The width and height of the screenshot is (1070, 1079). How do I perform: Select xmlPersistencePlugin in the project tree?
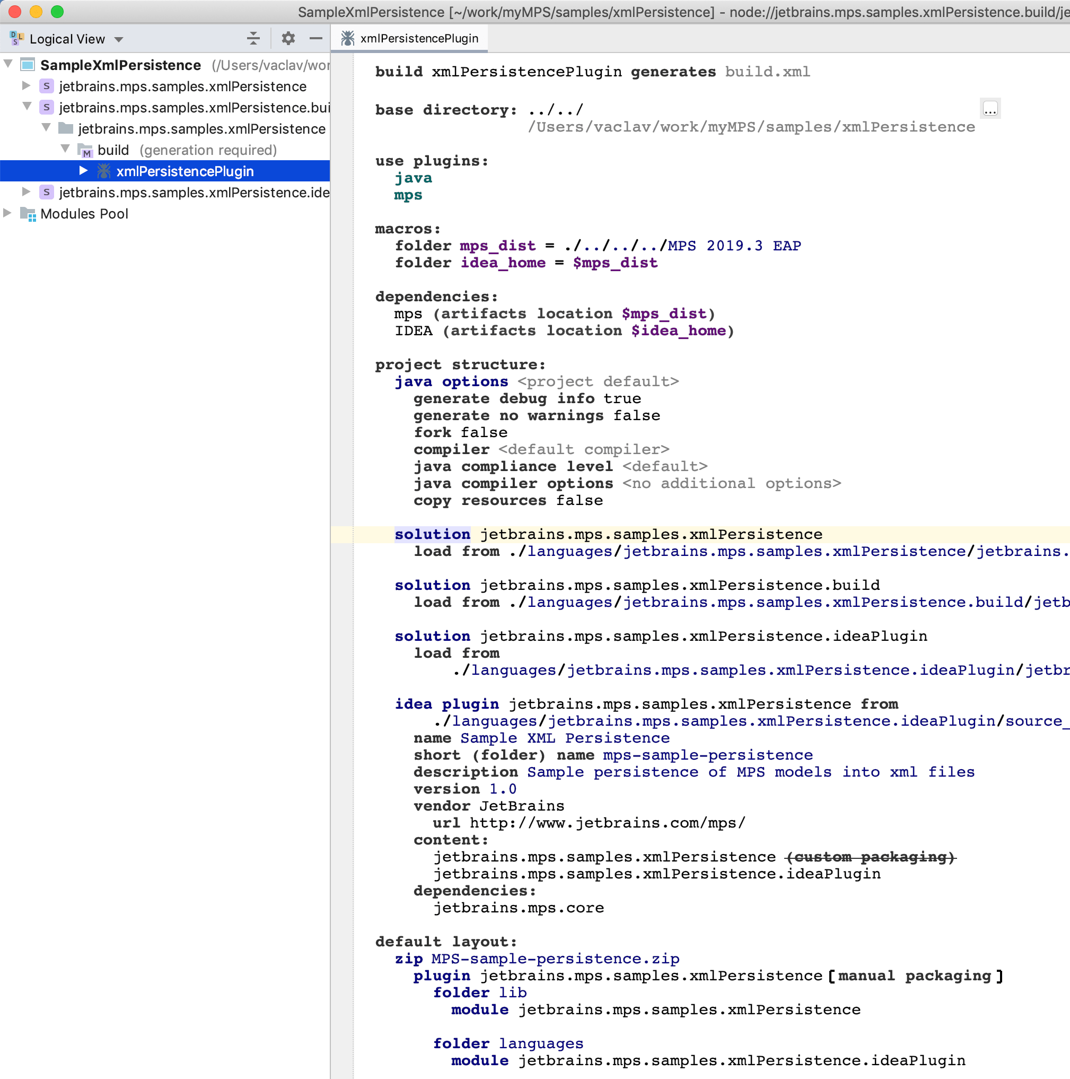point(185,171)
